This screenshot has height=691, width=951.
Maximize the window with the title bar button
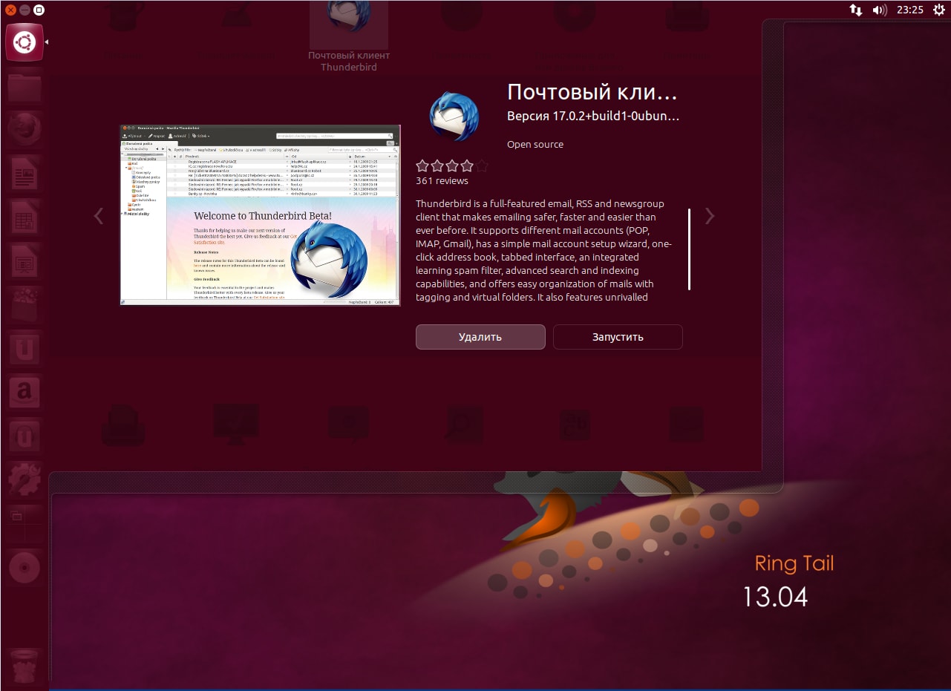coord(39,10)
